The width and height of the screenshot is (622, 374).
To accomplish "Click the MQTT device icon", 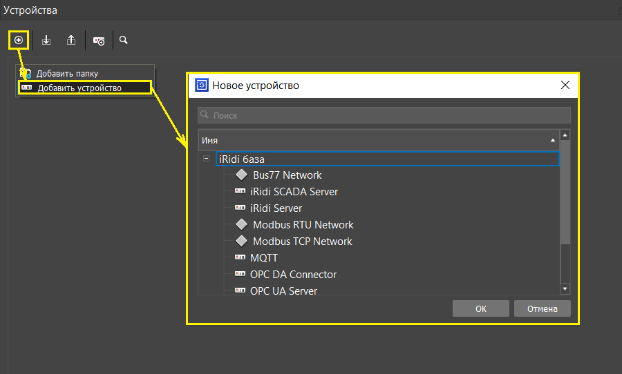I will point(241,258).
